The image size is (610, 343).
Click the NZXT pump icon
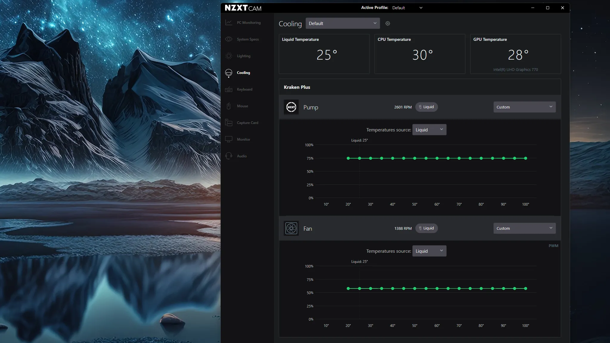click(291, 107)
